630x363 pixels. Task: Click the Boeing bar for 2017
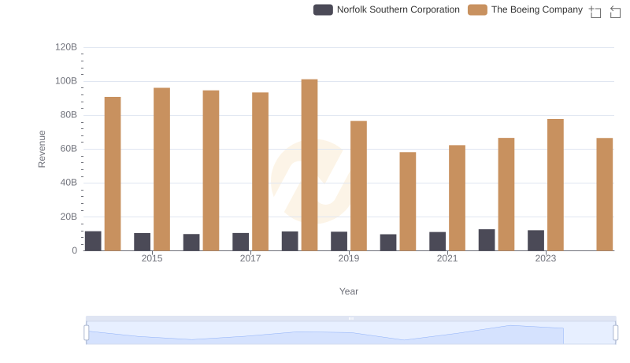tap(260, 172)
